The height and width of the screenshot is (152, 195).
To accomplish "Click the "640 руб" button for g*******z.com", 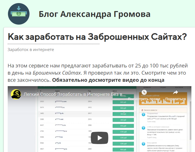I will (x=123, y=102).
